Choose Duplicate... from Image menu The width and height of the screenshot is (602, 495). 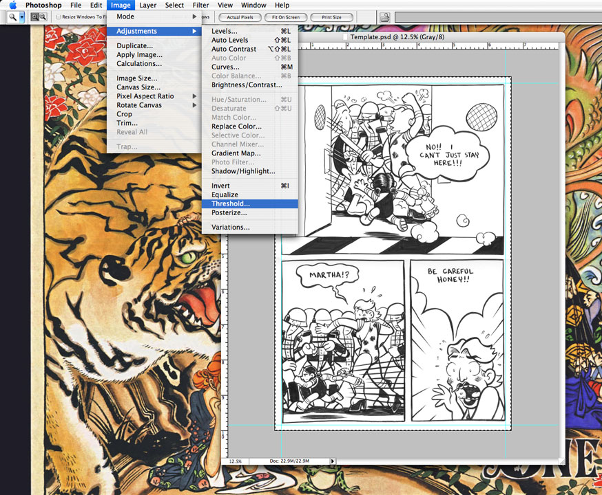coord(154,45)
